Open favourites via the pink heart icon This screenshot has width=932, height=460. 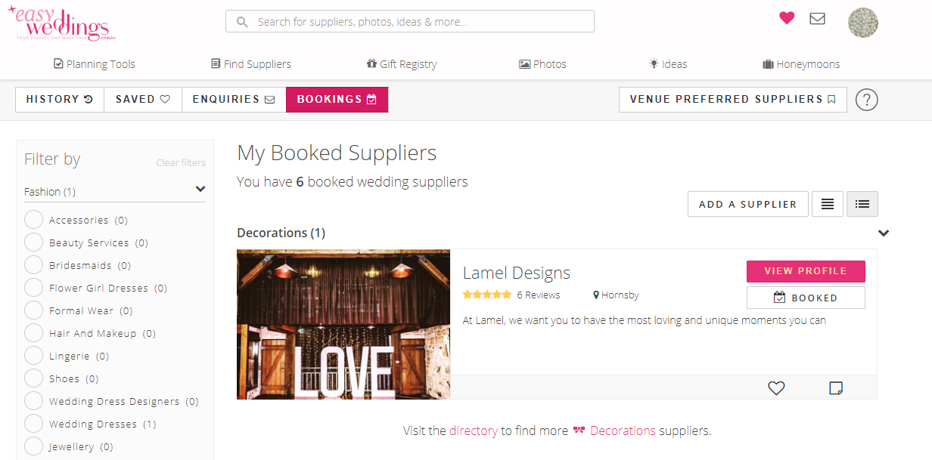[x=787, y=17]
